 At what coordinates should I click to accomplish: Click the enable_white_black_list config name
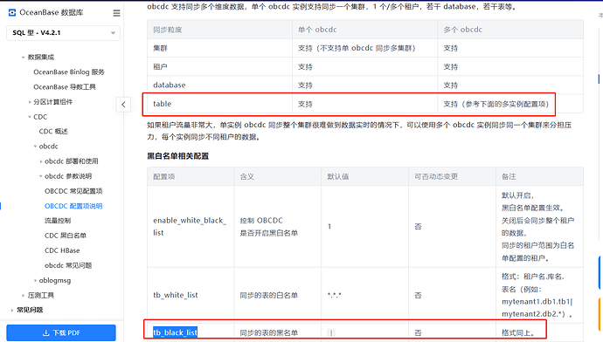pyautogui.click(x=190, y=227)
